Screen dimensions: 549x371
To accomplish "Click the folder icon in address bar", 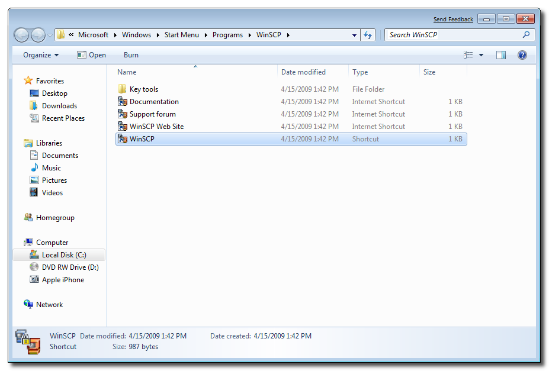I will tap(61, 35).
